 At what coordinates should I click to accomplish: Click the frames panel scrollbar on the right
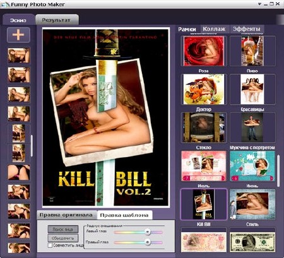pyautogui.click(x=278, y=171)
